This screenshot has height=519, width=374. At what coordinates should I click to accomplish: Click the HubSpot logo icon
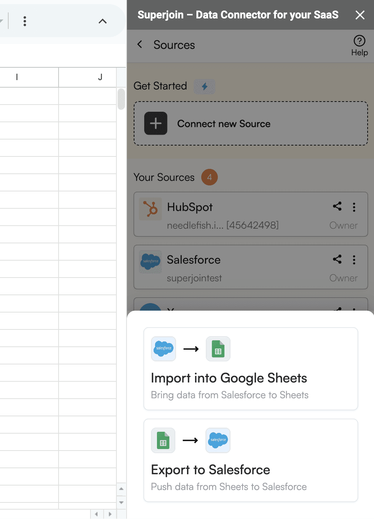tap(151, 209)
